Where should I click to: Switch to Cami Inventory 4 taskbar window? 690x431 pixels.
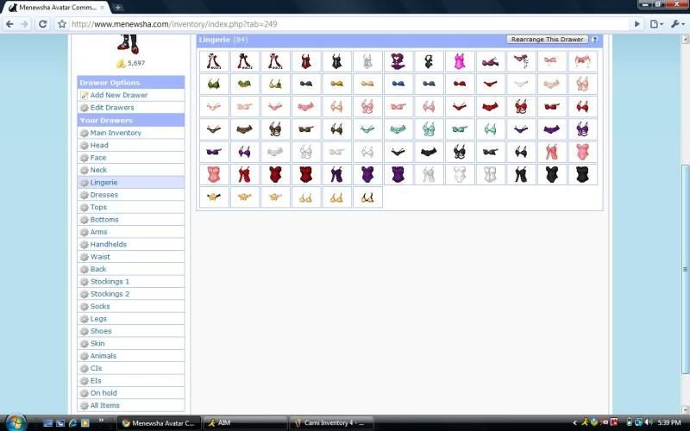click(331, 423)
